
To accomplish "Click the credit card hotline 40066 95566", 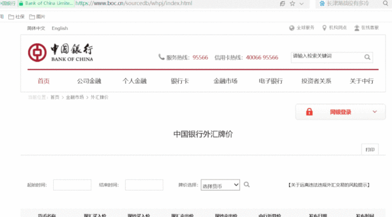I will click(262, 57).
